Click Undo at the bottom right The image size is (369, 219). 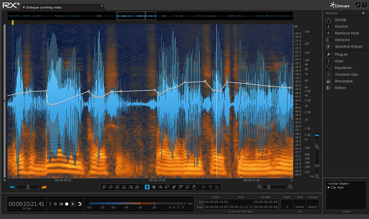tap(346, 211)
